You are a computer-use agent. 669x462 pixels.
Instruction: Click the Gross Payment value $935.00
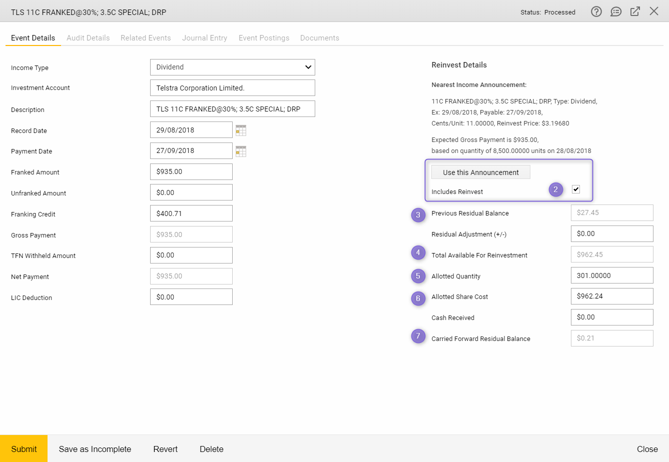tap(191, 234)
